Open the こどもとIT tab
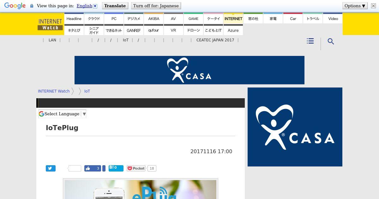 pos(213,30)
